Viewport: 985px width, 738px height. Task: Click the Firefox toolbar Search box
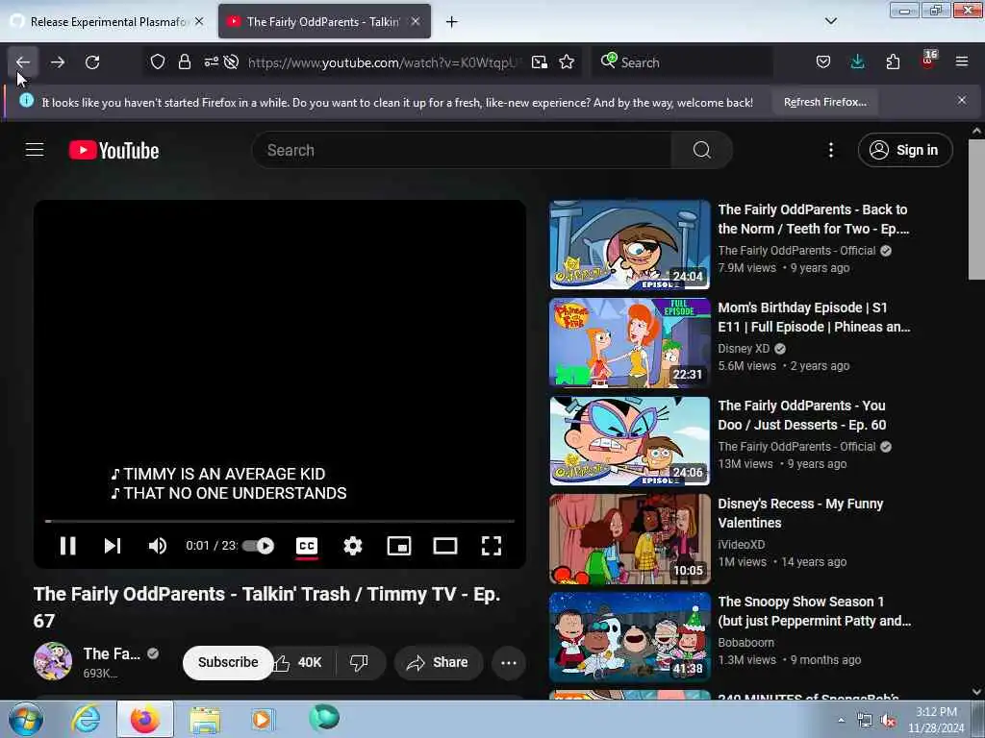click(682, 62)
